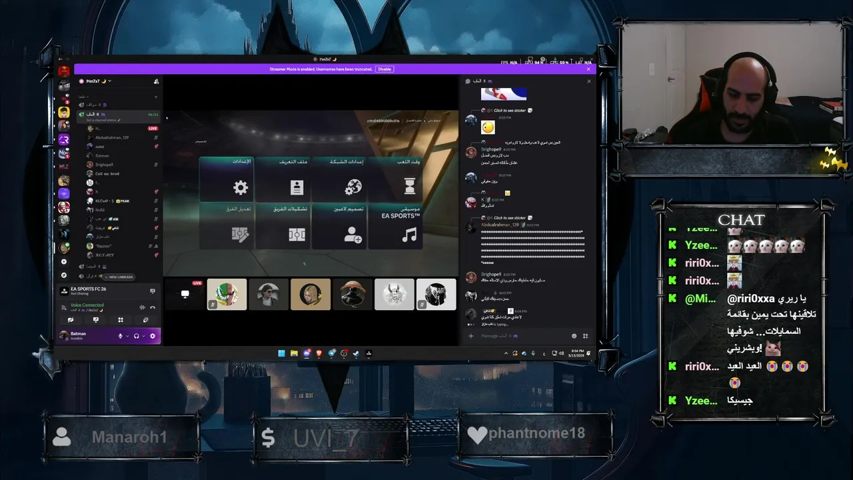Open the gear settings tile in the game menu
Screen dimensions: 853x480
pos(227,179)
